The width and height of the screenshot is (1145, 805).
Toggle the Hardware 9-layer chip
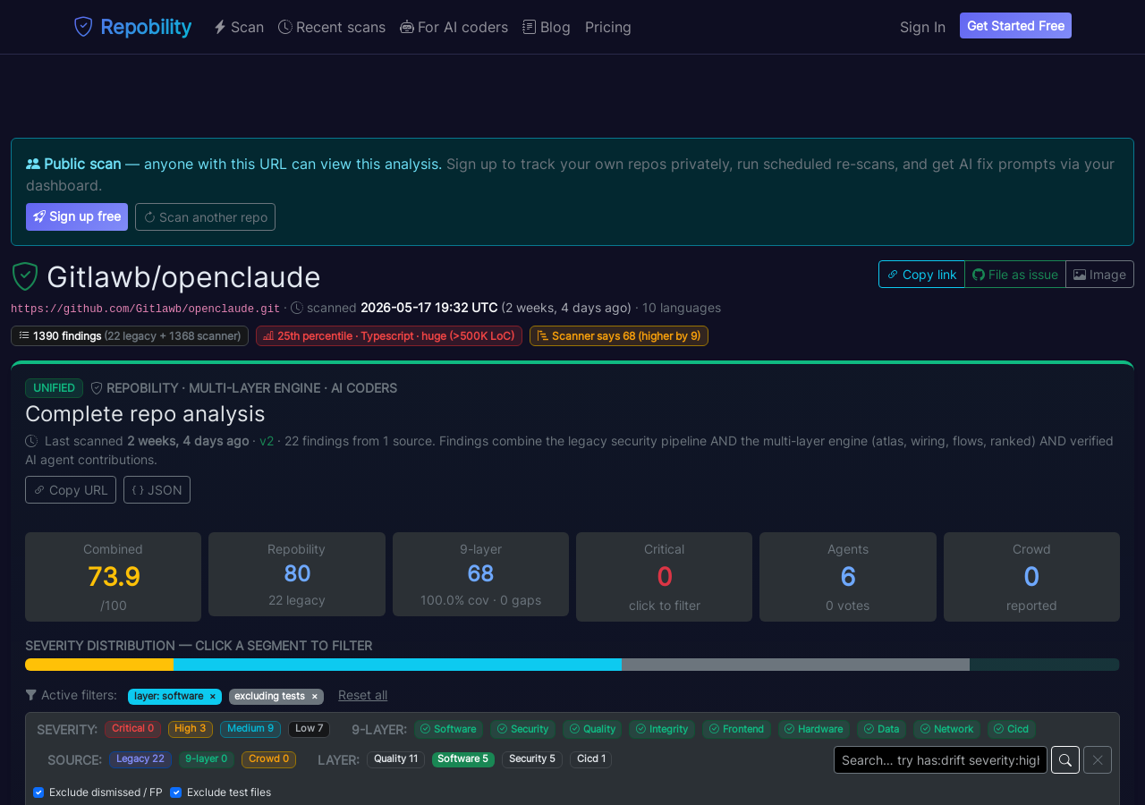pos(814,729)
